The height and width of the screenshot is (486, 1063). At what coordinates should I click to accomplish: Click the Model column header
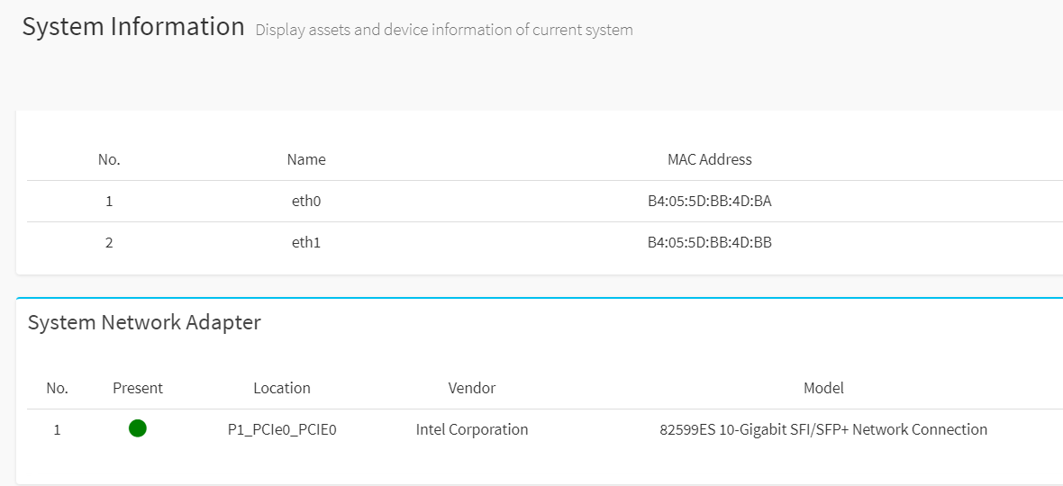click(x=823, y=389)
